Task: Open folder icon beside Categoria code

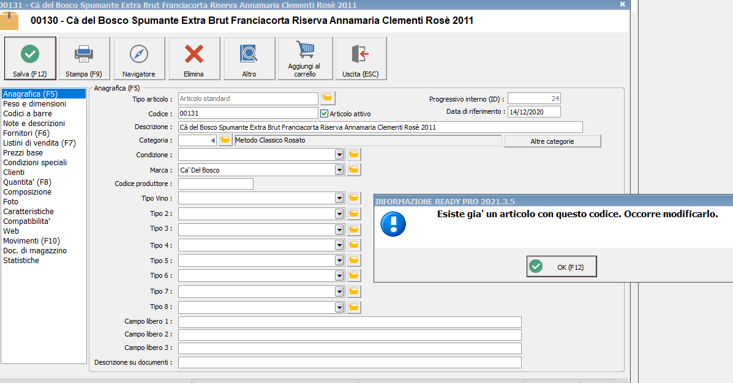Action: coord(225,140)
